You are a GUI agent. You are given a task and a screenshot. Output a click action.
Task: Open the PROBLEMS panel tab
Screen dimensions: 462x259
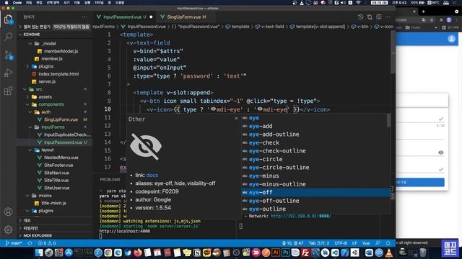point(110,179)
